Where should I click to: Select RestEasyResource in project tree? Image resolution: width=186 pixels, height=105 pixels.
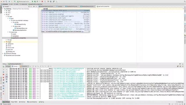point(22,28)
